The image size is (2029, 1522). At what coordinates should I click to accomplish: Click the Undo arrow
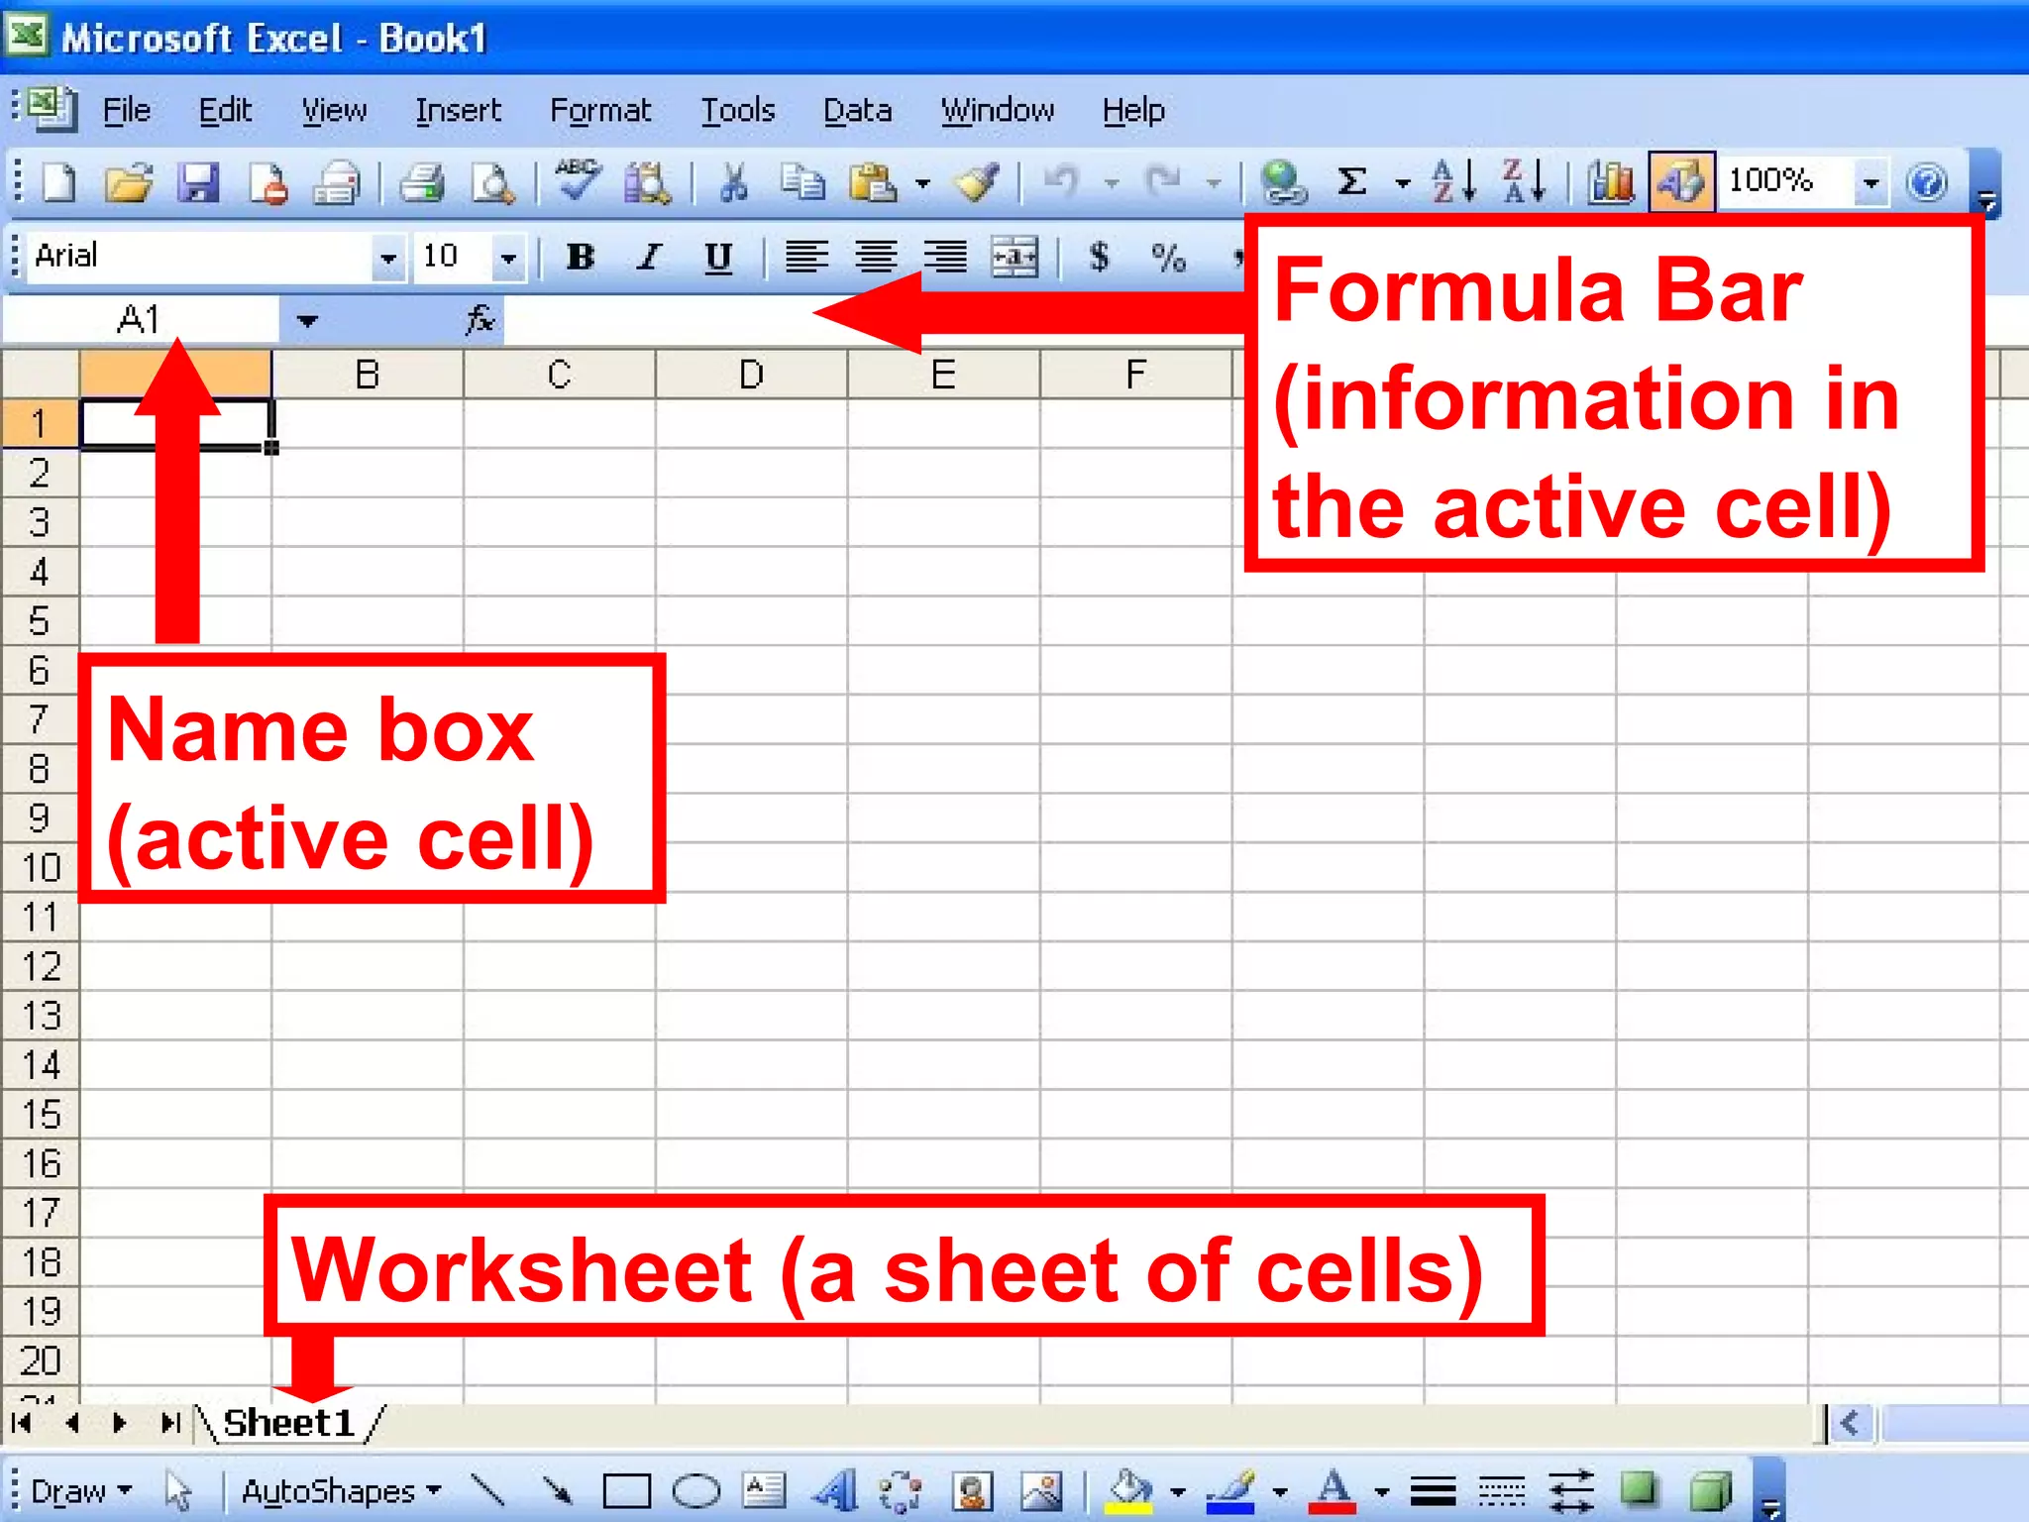click(1061, 183)
